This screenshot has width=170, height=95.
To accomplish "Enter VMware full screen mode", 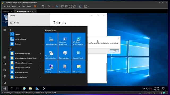I will (x=70, y=6).
